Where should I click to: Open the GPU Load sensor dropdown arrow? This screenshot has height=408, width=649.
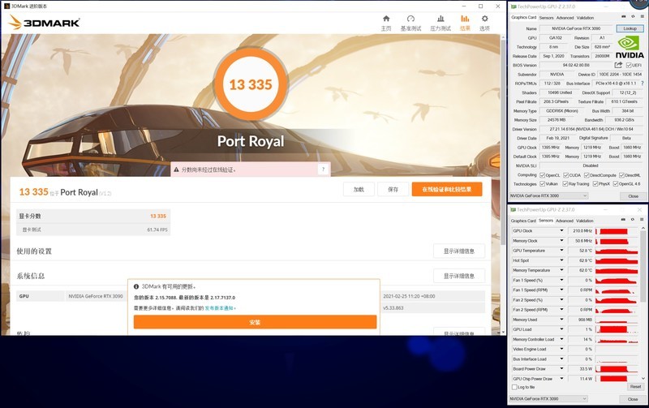(x=561, y=329)
